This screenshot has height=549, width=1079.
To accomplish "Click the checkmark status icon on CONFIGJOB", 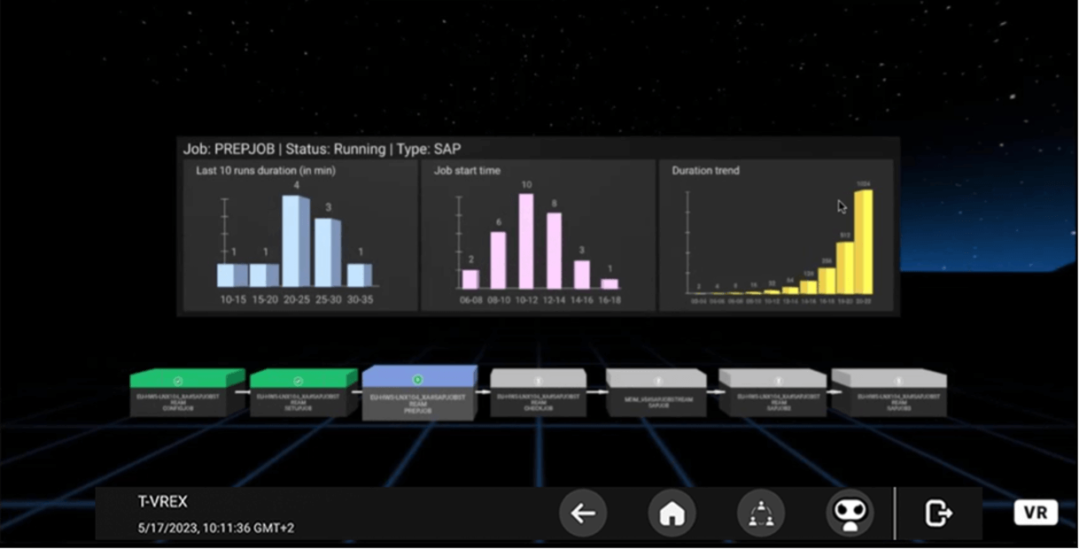I will 178,380.
